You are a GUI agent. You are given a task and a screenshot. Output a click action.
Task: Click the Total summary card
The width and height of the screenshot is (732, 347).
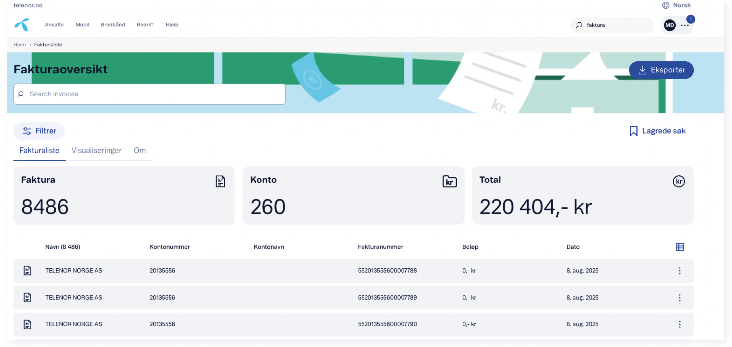point(583,196)
